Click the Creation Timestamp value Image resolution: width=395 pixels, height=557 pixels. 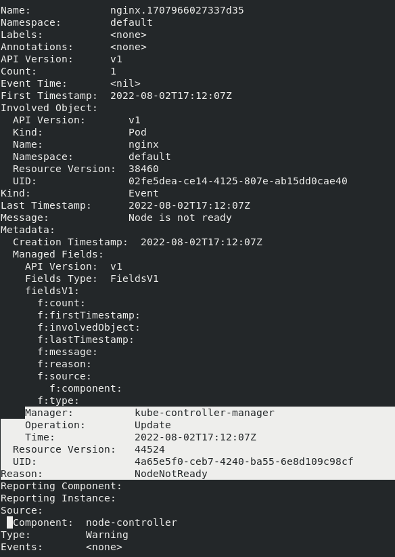(x=202, y=243)
